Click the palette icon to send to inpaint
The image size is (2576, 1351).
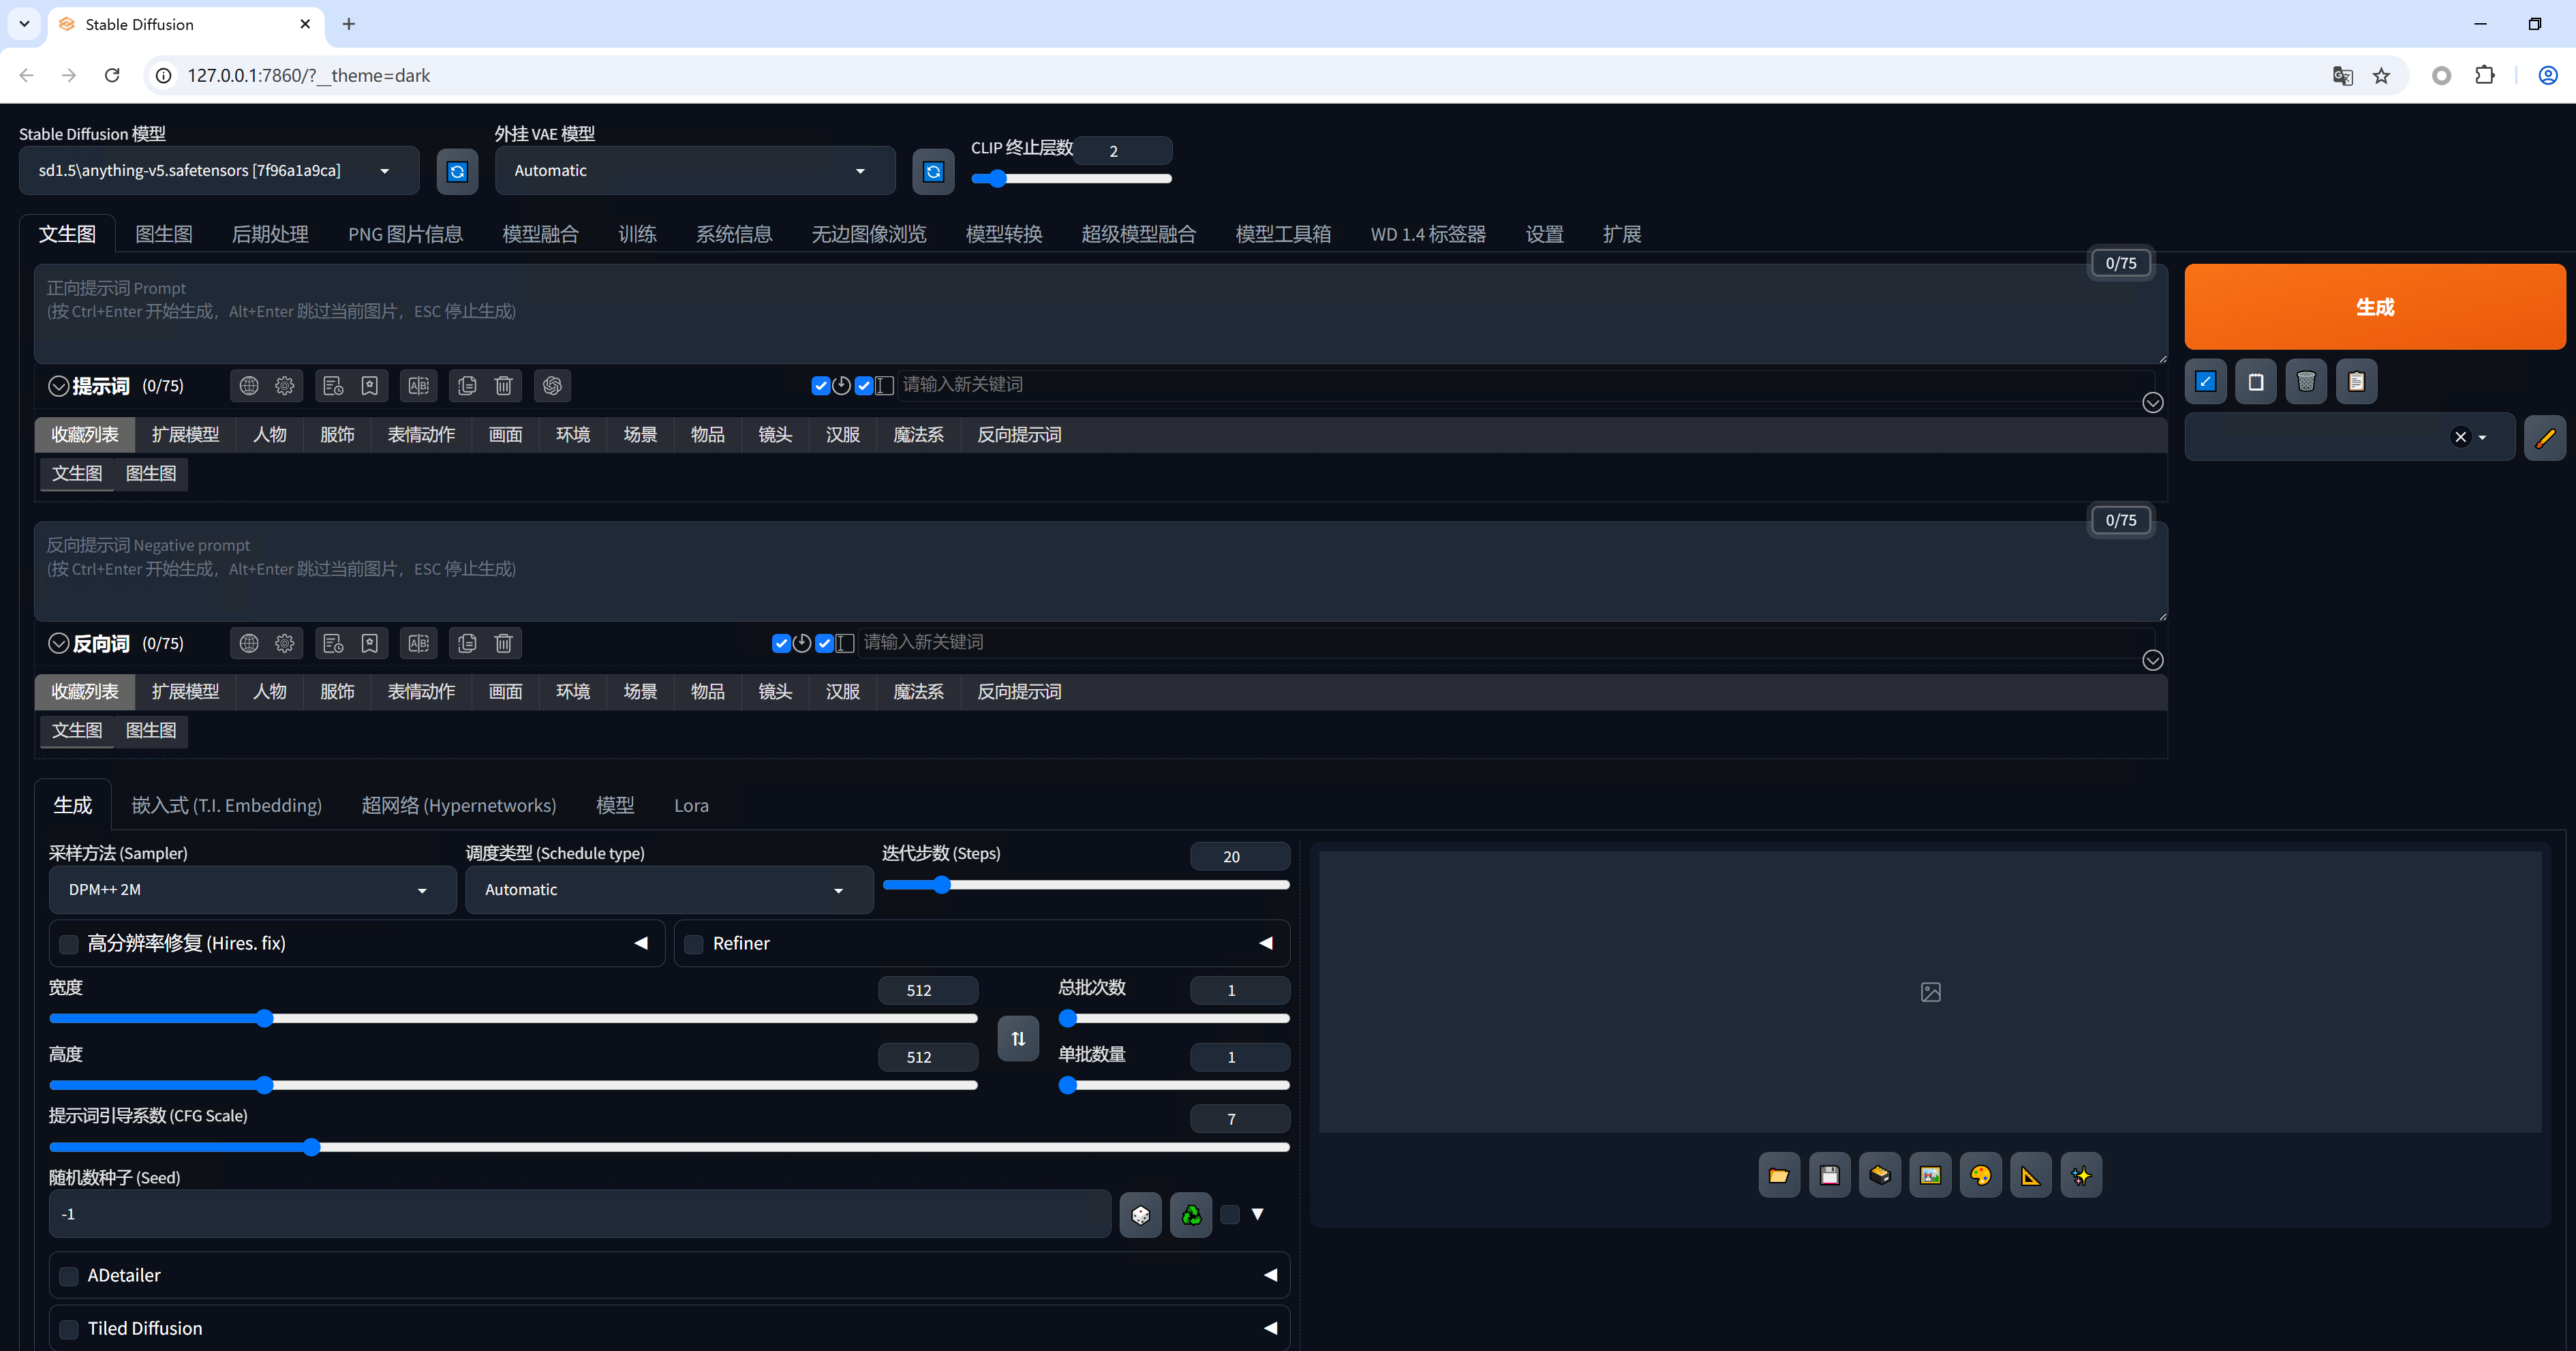click(x=1981, y=1175)
